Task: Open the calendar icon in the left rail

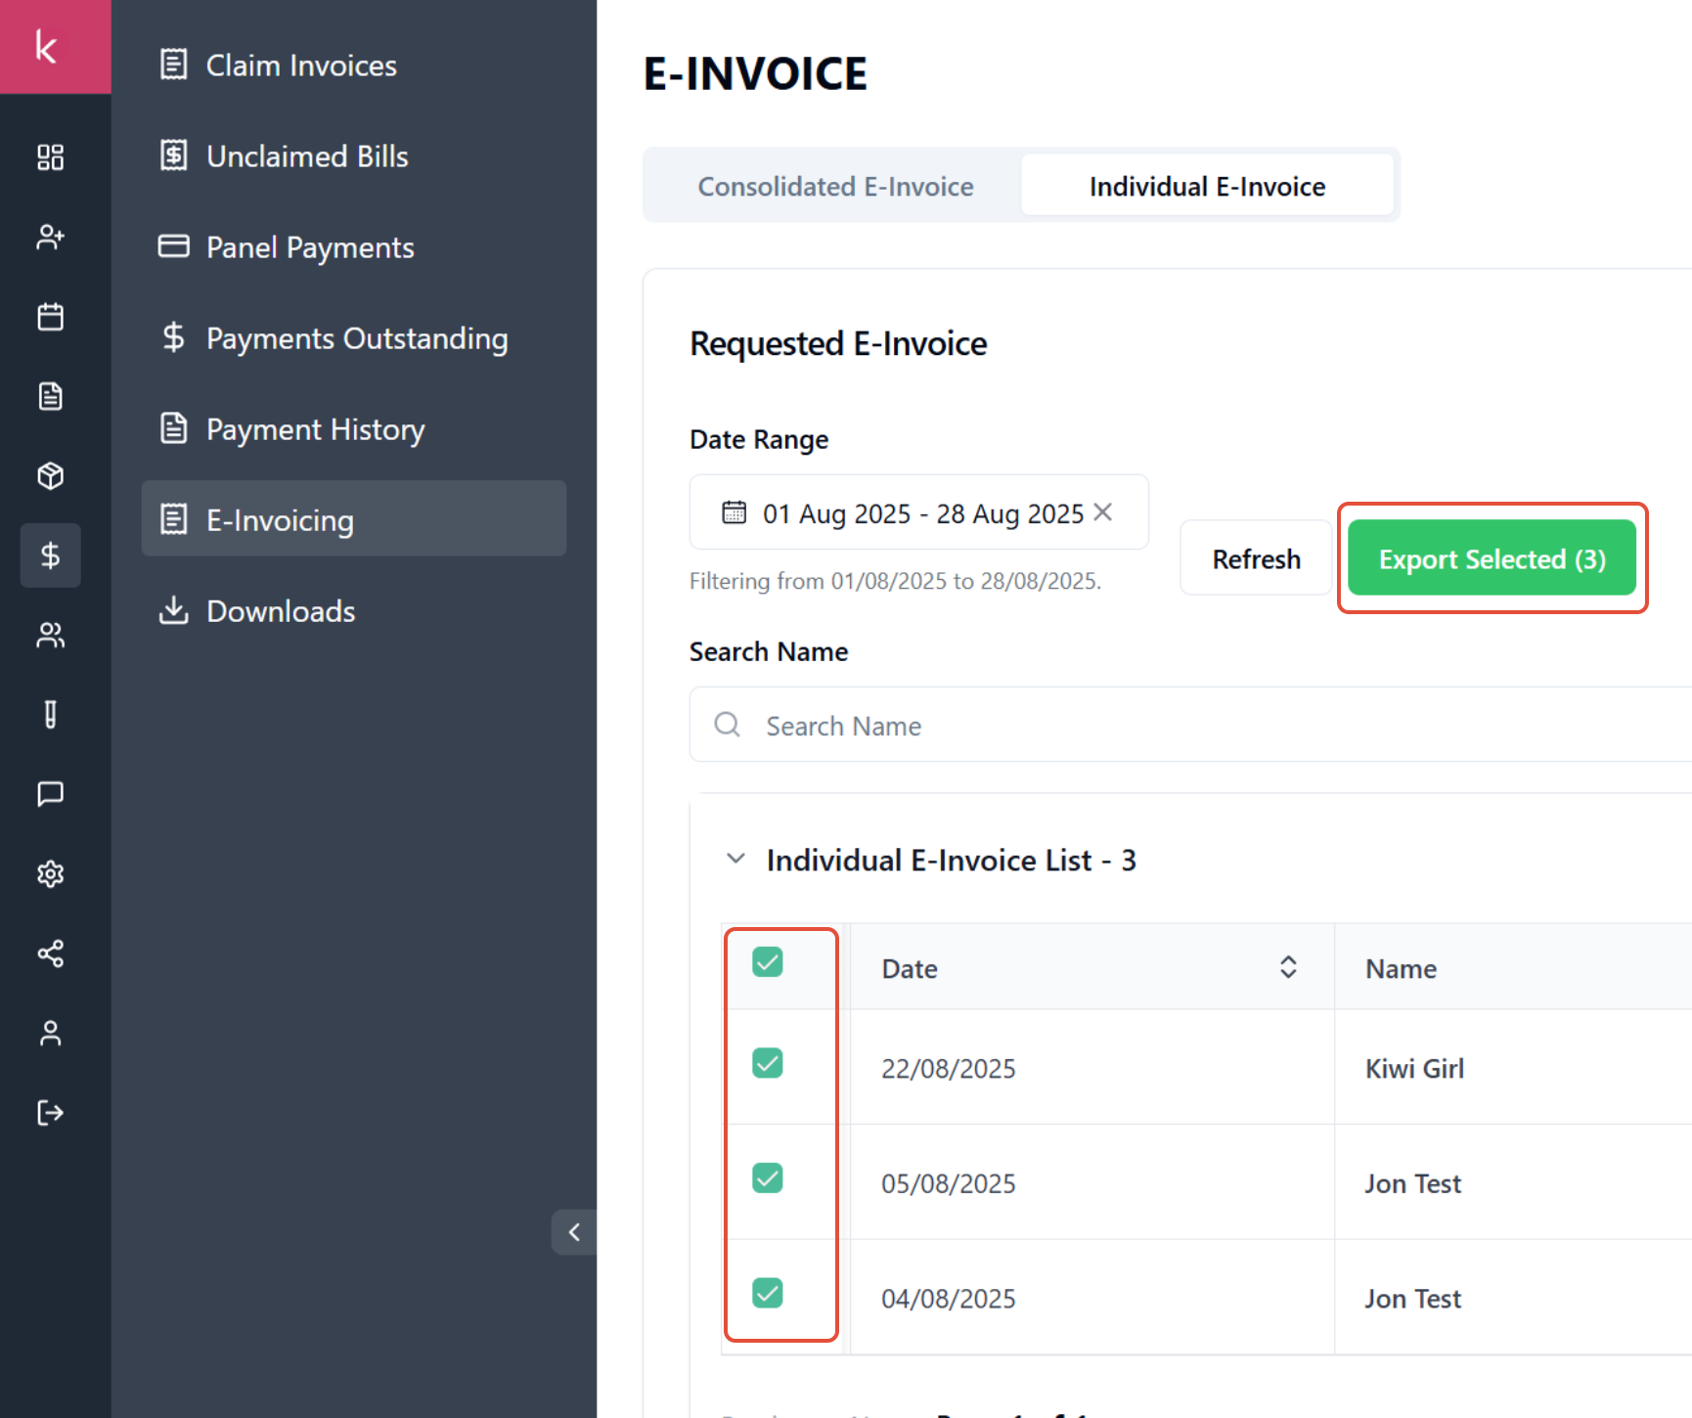Action: (x=50, y=317)
